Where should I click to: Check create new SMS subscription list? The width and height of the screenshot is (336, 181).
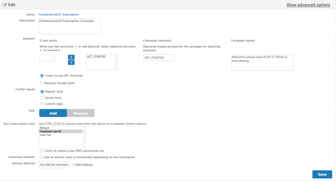click(x=41, y=150)
